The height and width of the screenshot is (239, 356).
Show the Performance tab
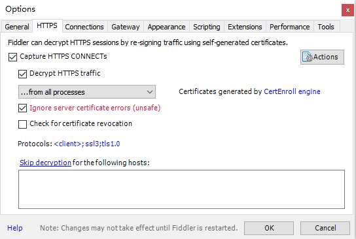[x=290, y=27]
